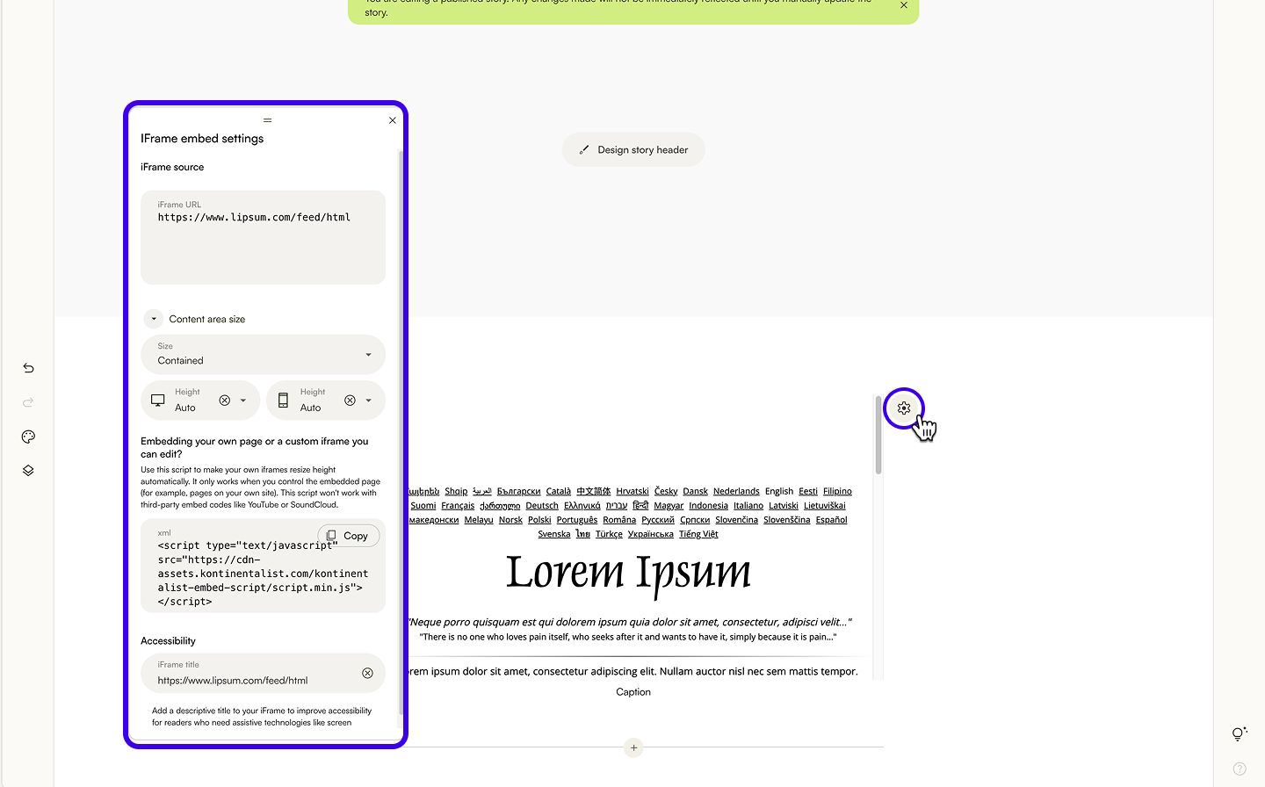Click the redo arrow icon

click(x=28, y=402)
